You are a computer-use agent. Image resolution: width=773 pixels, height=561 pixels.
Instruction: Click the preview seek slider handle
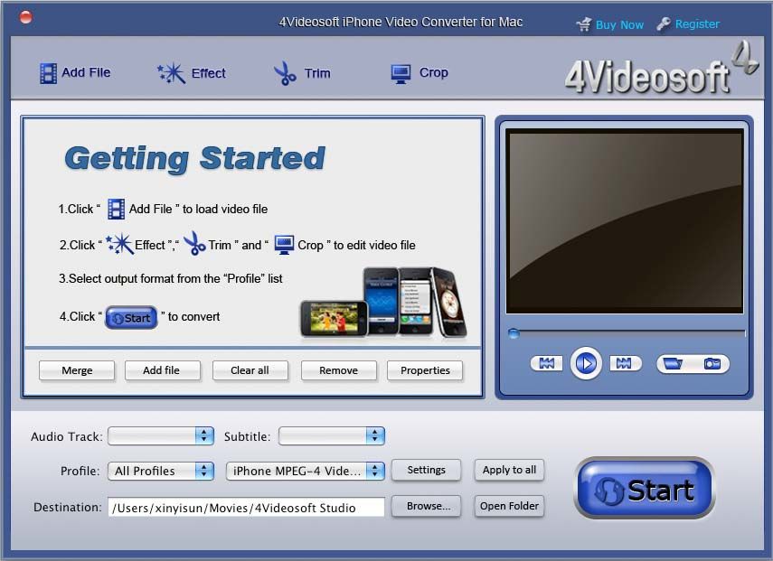point(514,333)
